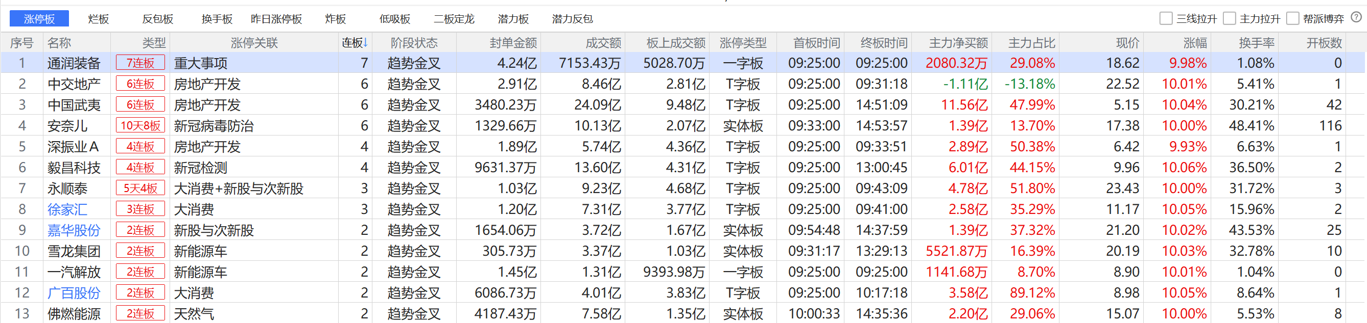Sort by 主力占比 column header

[1031, 43]
